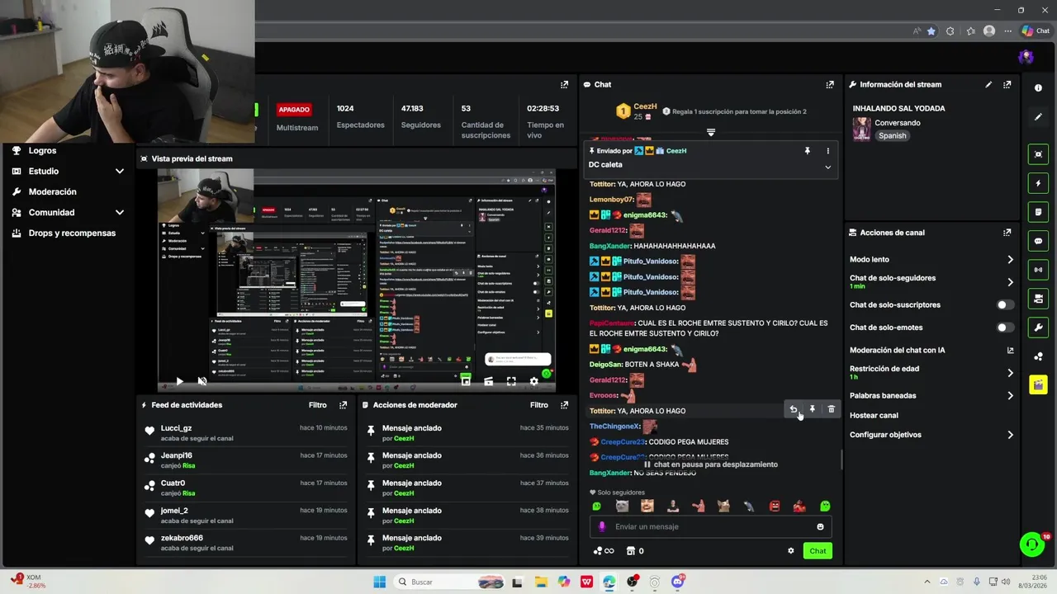Click the APAGADO Multistream indicator
Screen dimensions: 1057x594
296,117
